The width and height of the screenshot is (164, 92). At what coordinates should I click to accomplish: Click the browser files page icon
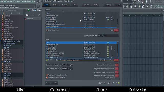[11, 13]
